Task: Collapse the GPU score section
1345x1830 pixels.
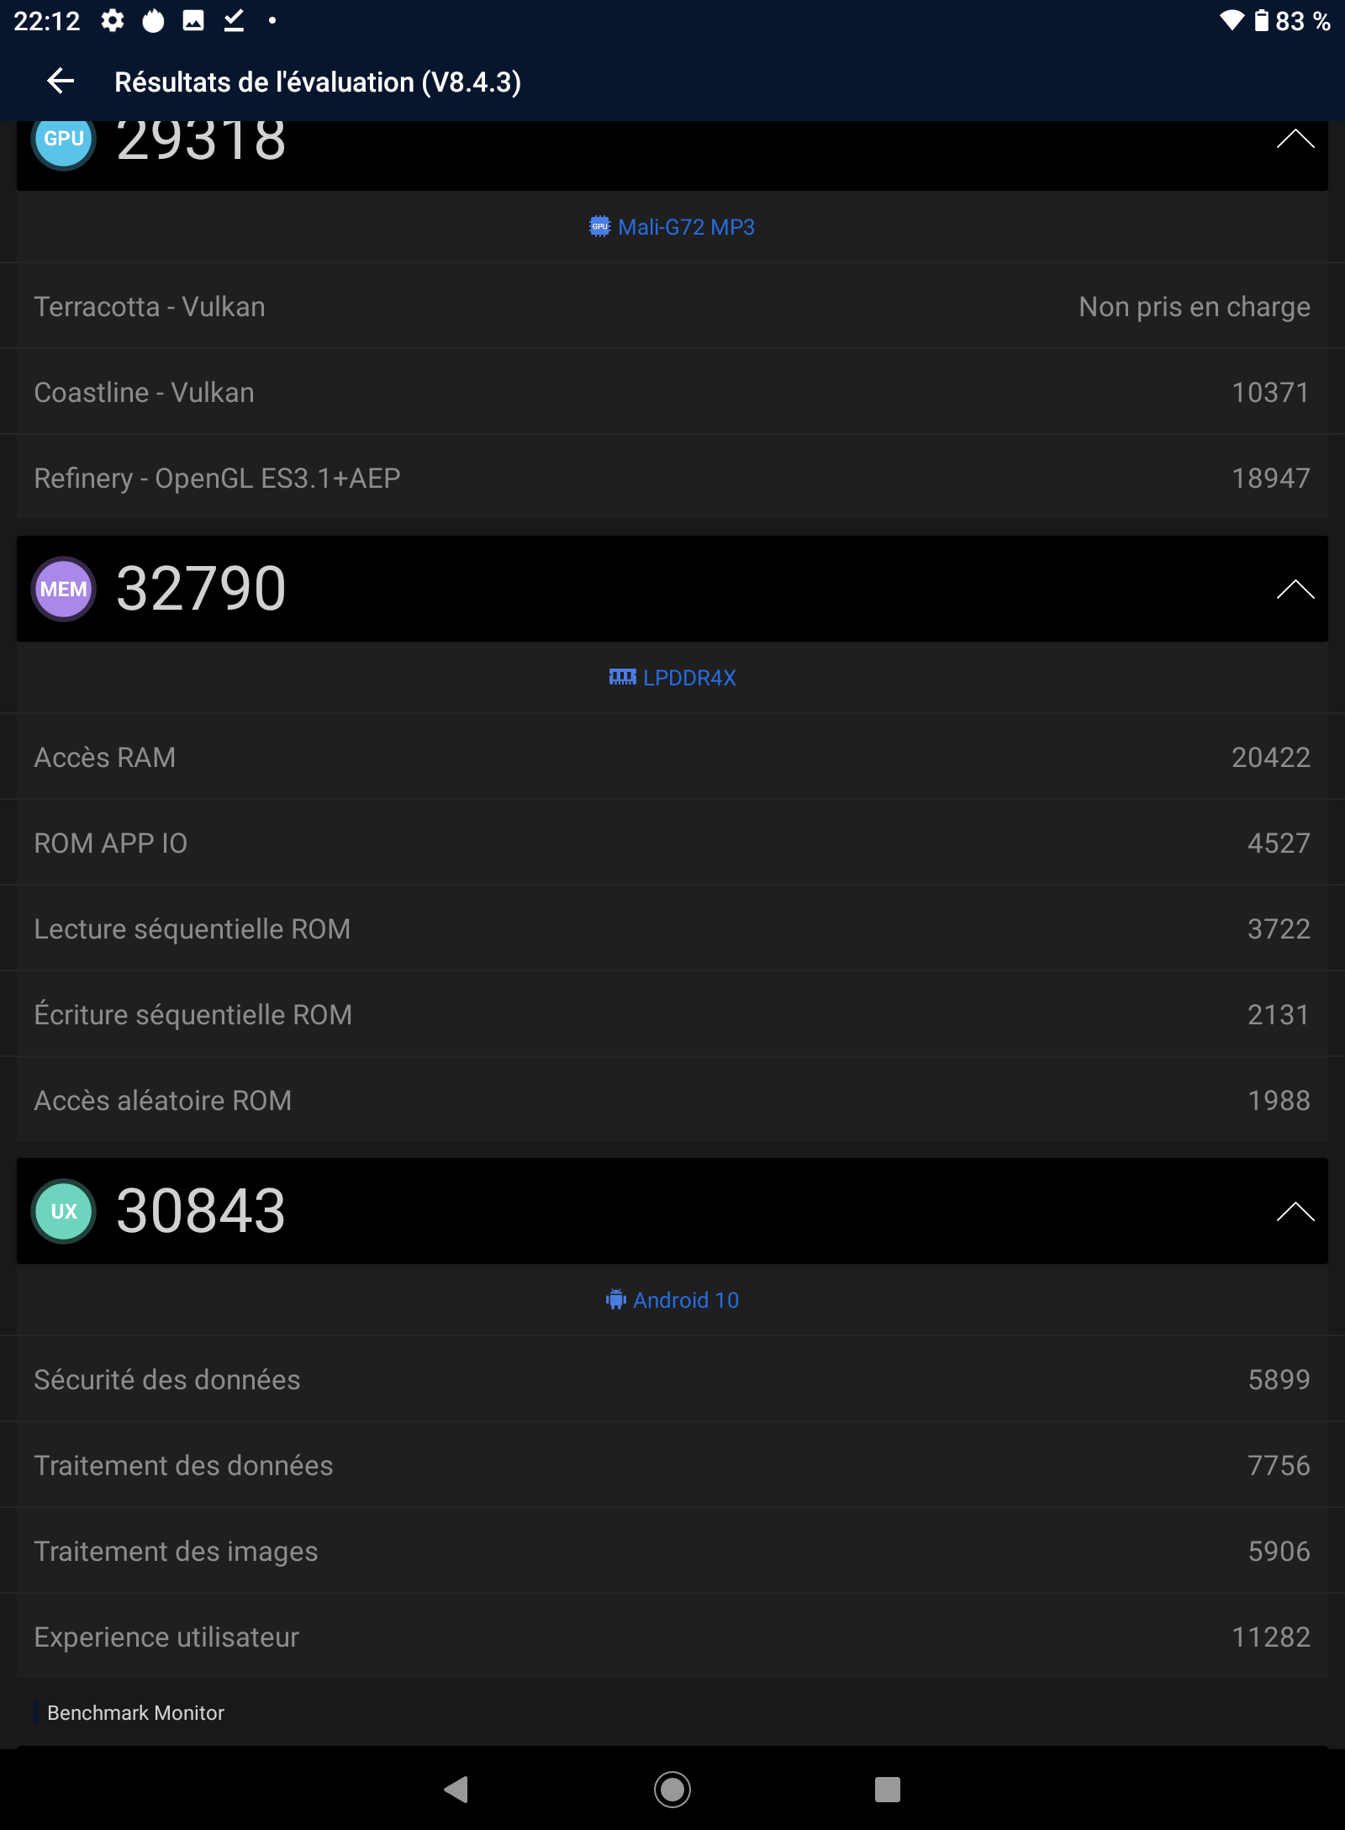Action: click(x=1295, y=140)
